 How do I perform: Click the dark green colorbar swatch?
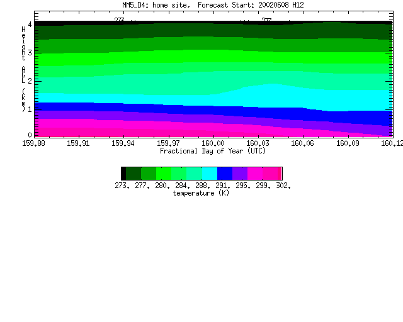tap(133, 174)
